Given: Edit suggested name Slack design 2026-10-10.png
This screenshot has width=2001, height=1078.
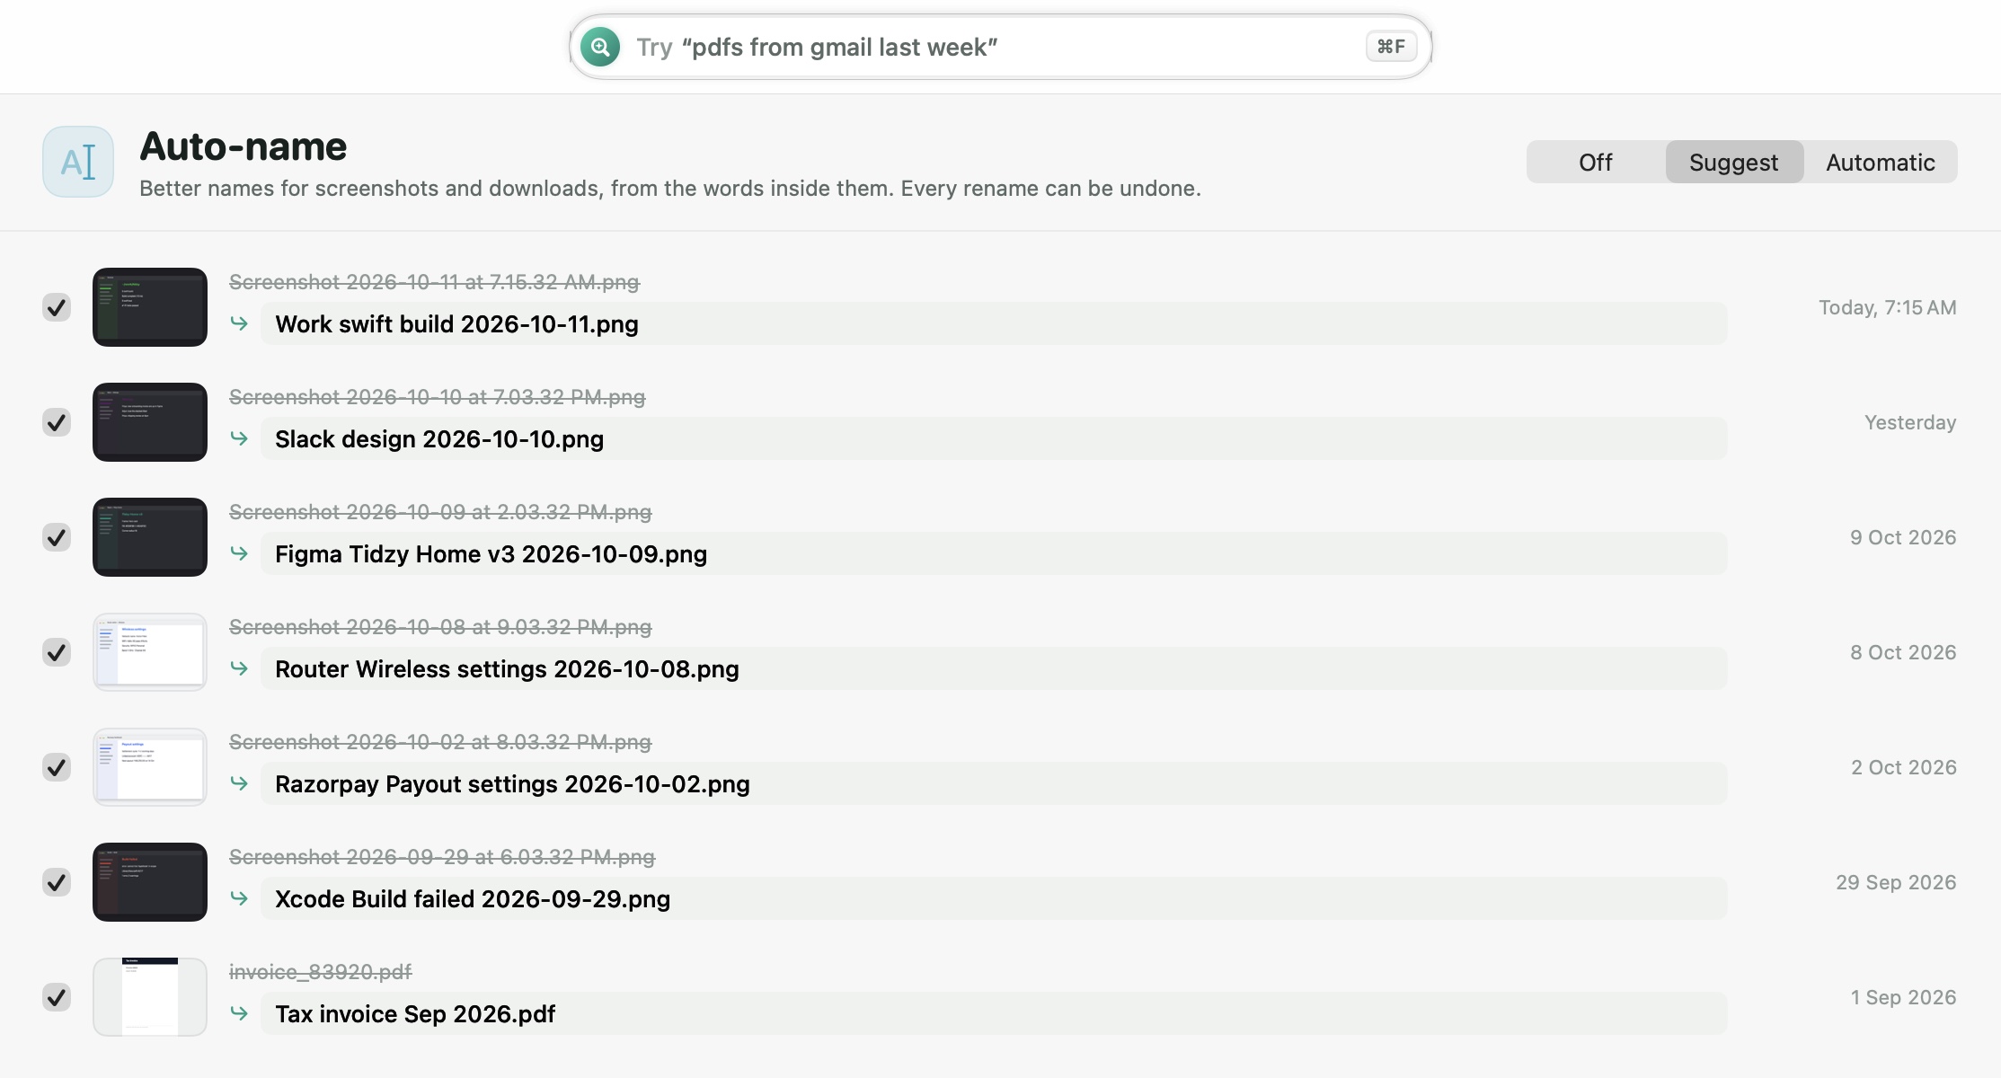Looking at the screenshot, I should tap(994, 438).
